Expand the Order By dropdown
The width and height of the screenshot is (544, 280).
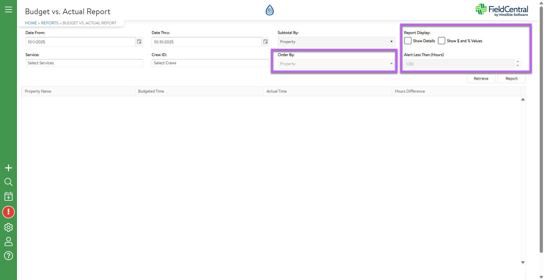click(336, 64)
